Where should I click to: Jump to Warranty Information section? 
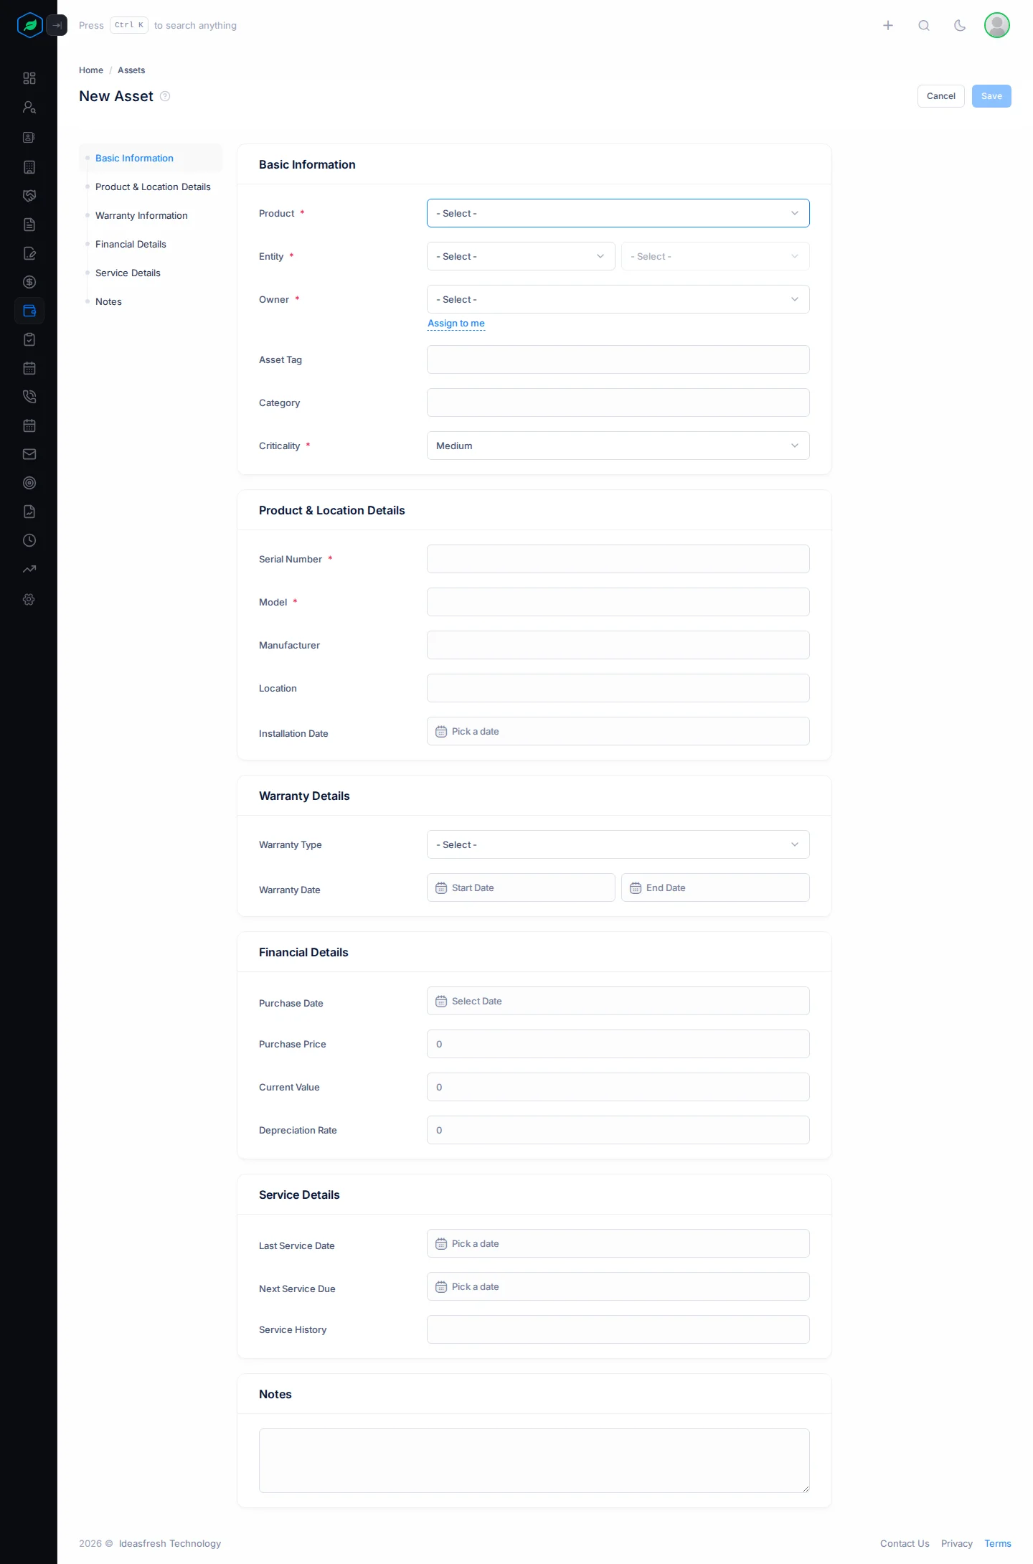141,216
